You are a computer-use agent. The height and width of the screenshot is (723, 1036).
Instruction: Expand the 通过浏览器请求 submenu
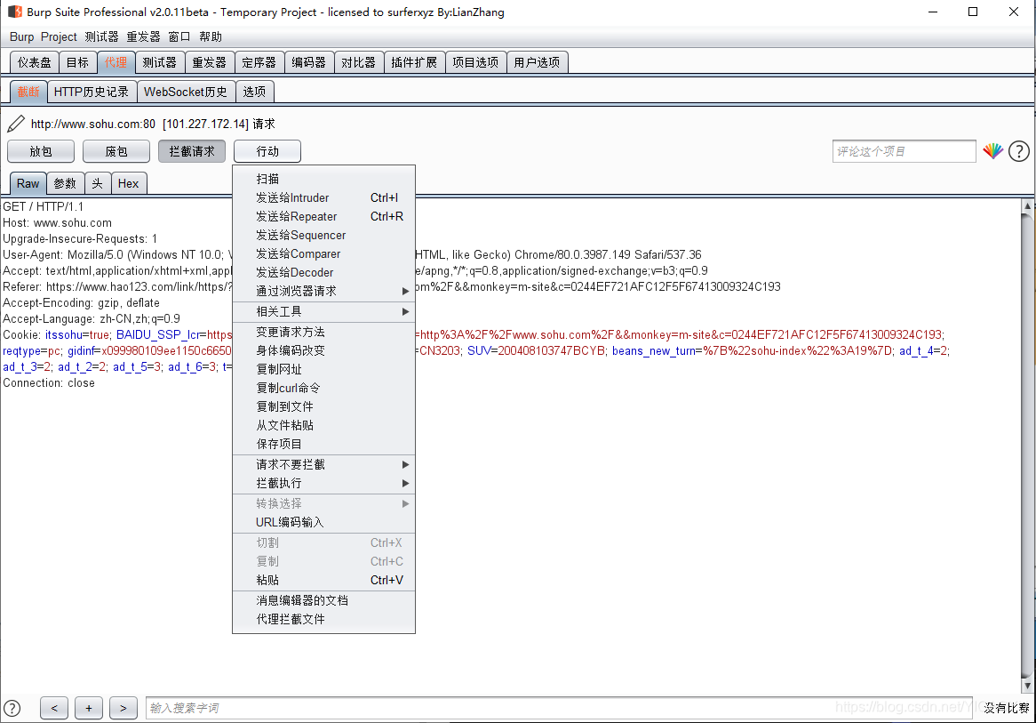tap(323, 291)
